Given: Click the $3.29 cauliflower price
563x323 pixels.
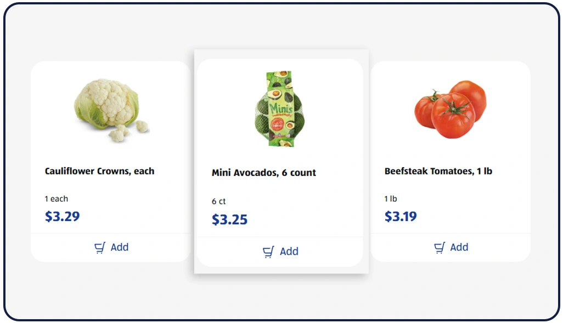Looking at the screenshot, I should click(61, 216).
